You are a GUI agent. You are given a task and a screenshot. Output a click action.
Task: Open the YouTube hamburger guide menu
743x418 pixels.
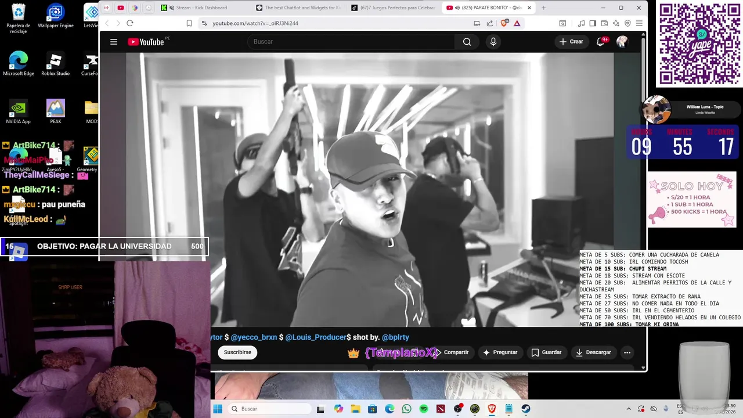(x=114, y=42)
